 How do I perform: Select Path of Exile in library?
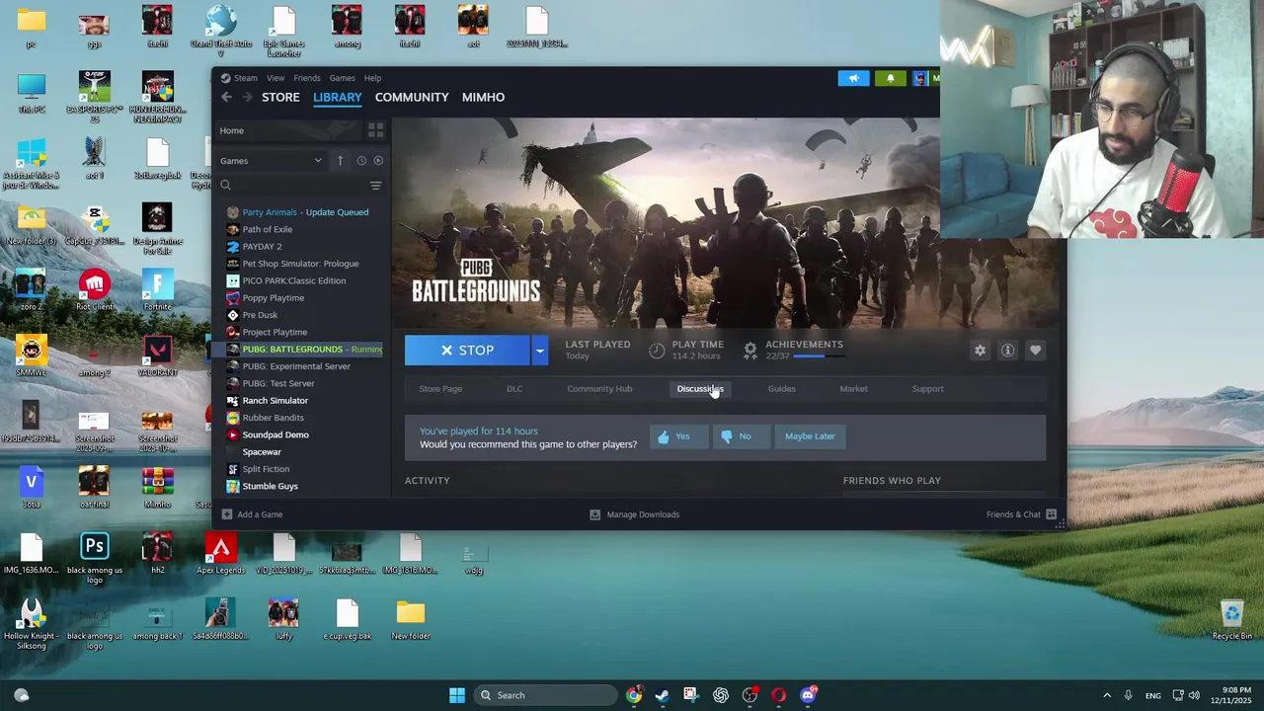coord(267,229)
